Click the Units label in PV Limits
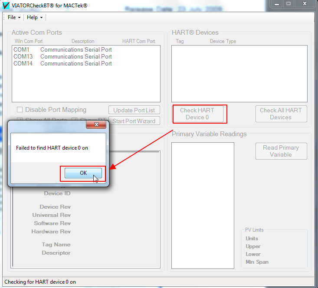Image resolution: width=318 pixels, height=288 pixels. pos(252,239)
